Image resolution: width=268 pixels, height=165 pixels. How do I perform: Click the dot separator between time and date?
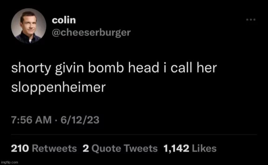point(56,120)
